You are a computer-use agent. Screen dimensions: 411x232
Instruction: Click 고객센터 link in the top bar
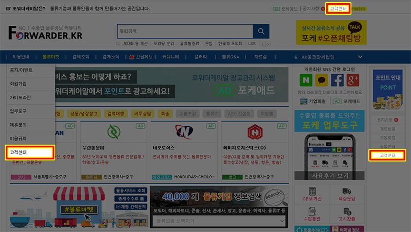[x=338, y=8]
